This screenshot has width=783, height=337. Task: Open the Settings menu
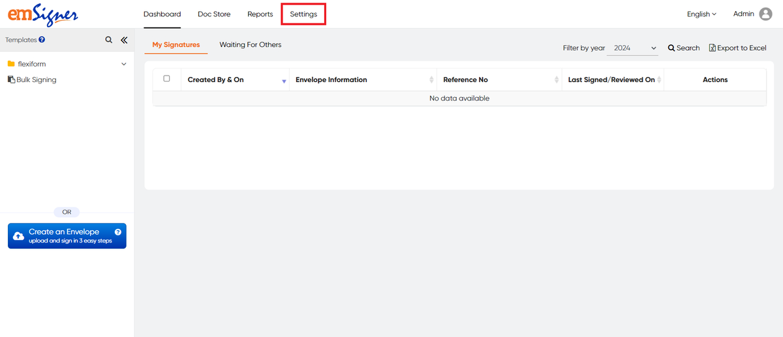coord(303,14)
